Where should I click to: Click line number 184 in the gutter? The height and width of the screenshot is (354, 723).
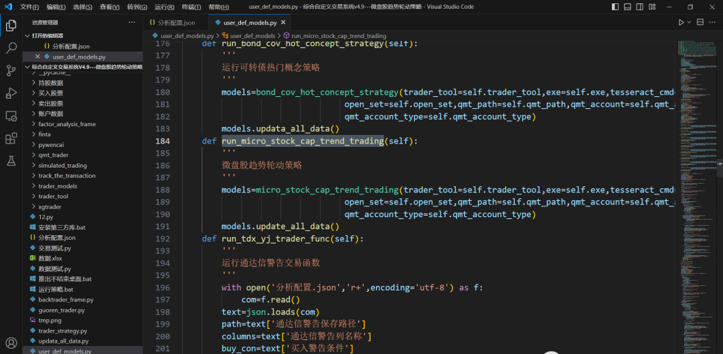[163, 141]
